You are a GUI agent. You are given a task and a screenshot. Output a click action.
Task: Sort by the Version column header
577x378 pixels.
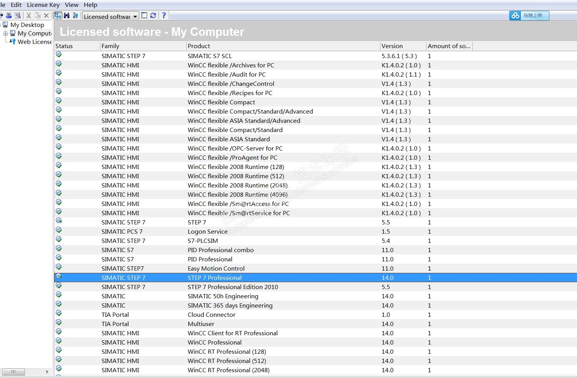point(403,46)
